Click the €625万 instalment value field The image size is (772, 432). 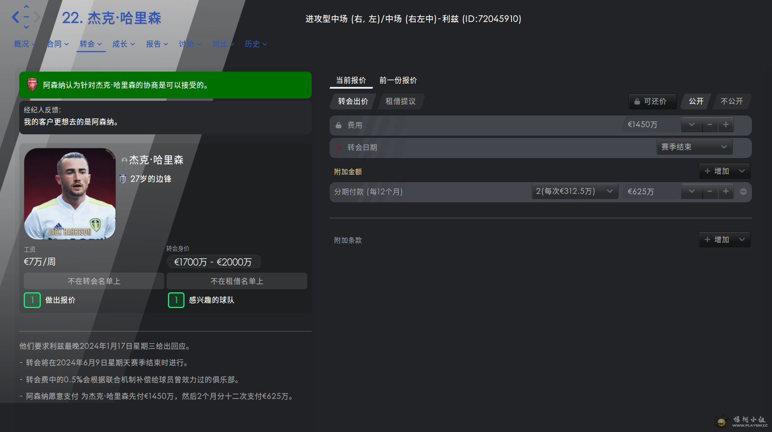(652, 192)
